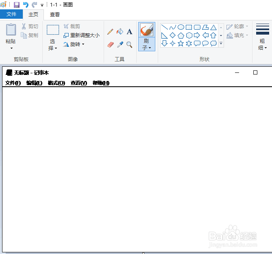The image size is (272, 254).
Task: Select the Hexagon shape
Action: coord(189,35)
